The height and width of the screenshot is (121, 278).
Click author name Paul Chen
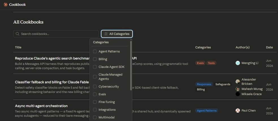pyautogui.click(x=249, y=111)
